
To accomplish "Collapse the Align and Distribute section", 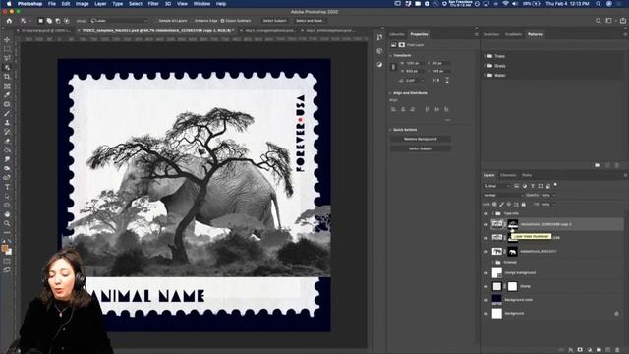I will pos(390,93).
